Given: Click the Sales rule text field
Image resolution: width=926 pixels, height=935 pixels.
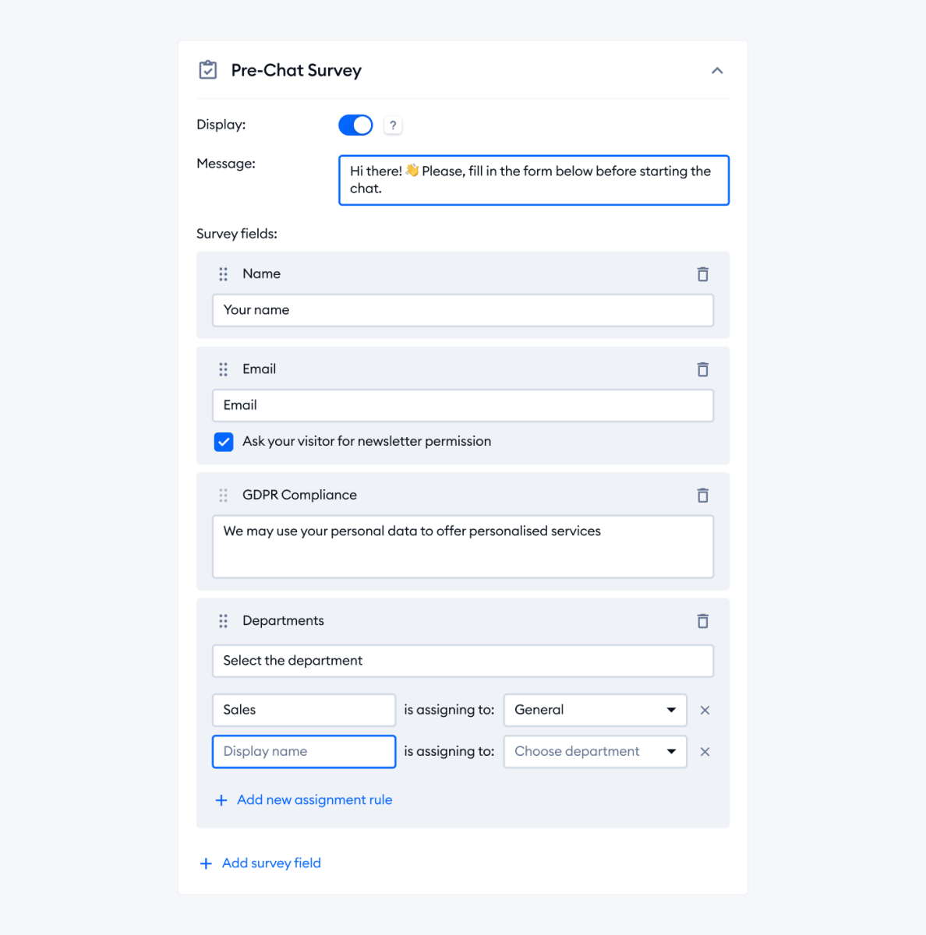Looking at the screenshot, I should pyautogui.click(x=303, y=710).
